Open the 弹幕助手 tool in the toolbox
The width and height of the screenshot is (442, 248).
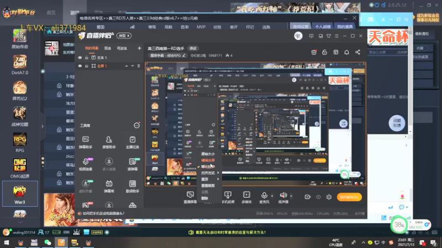coord(86,142)
